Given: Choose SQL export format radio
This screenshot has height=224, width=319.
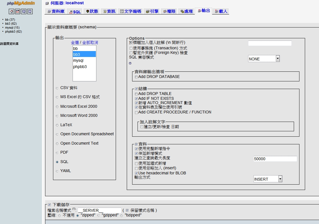Looking at the screenshot, I should (x=57, y=162).
